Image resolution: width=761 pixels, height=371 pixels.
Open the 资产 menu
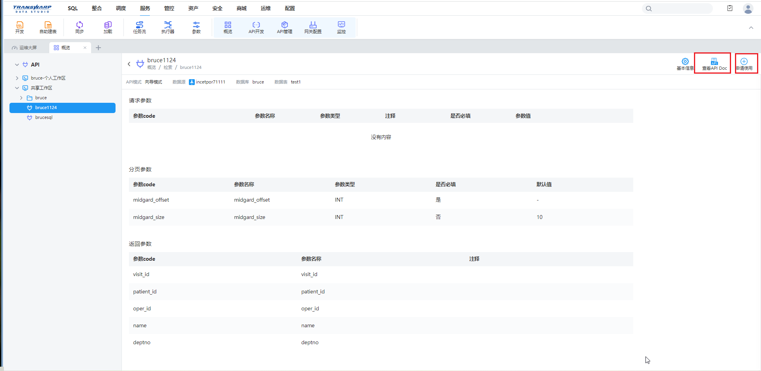[193, 8]
